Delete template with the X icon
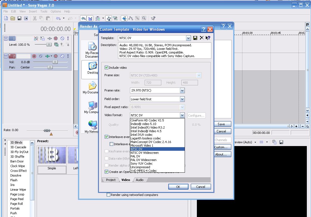 pos(202,38)
